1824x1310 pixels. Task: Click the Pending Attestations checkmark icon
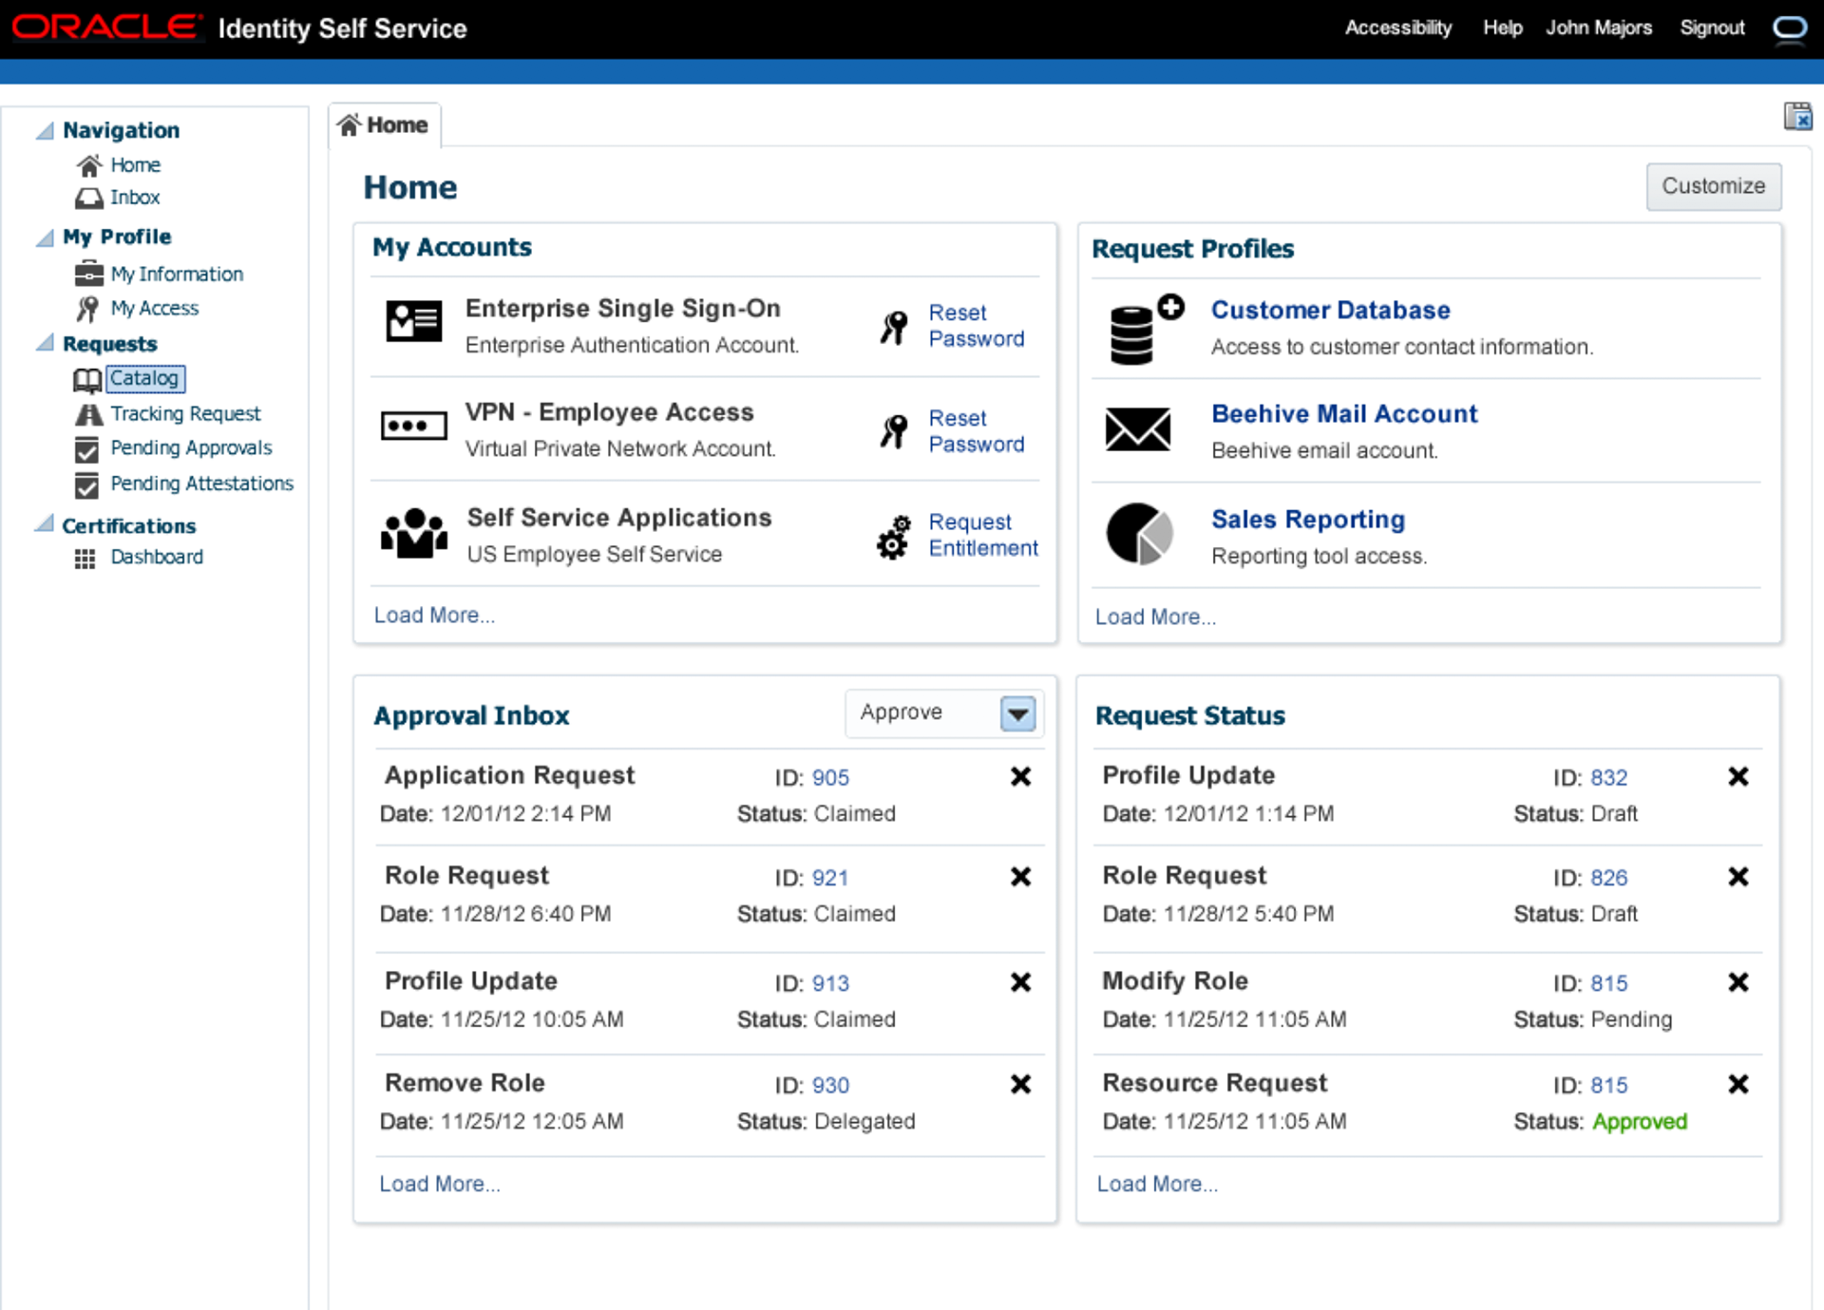pyautogui.click(x=86, y=484)
